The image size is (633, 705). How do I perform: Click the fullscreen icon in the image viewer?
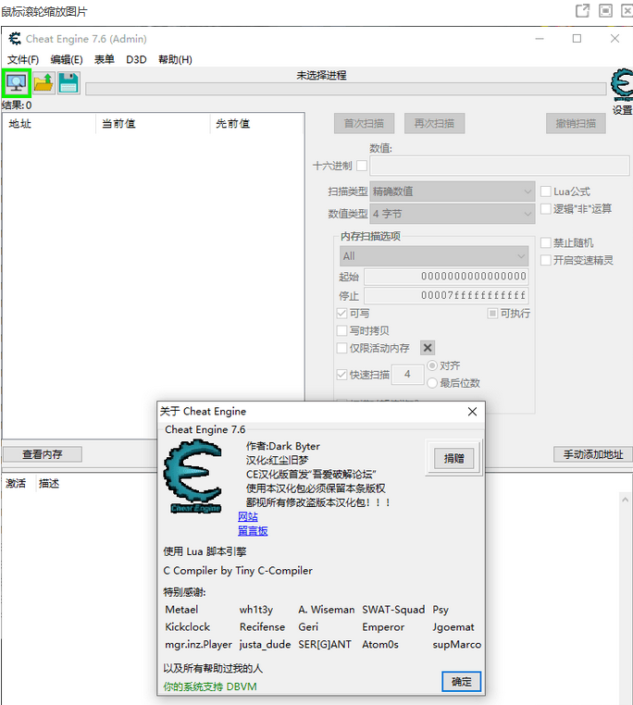(x=605, y=11)
